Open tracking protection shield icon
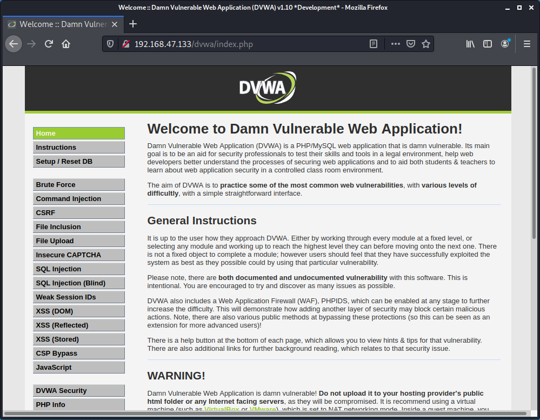This screenshot has width=540, height=420. [x=110, y=44]
